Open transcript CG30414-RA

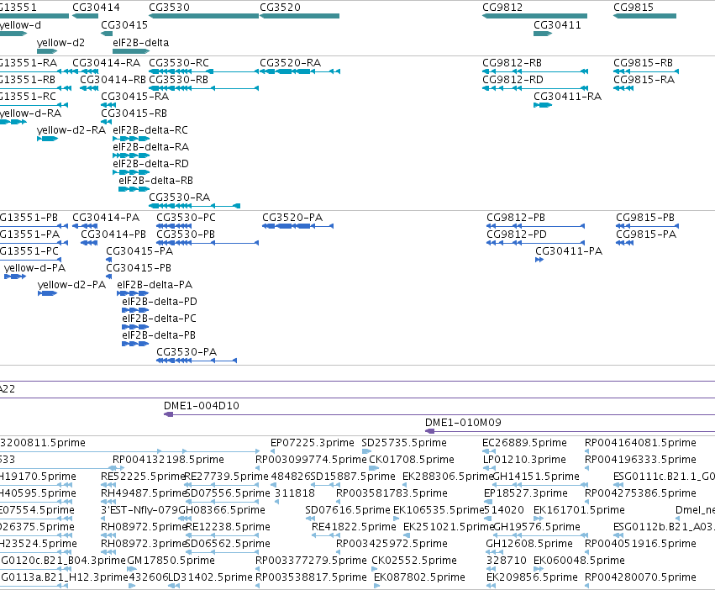(106, 63)
